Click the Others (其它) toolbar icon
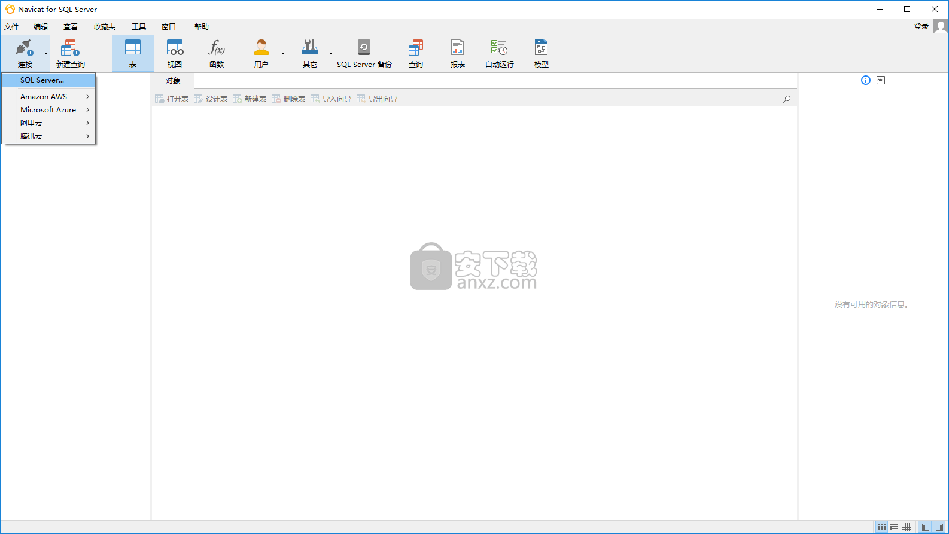 click(x=310, y=53)
